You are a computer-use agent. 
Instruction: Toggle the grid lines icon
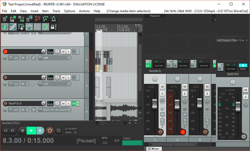point(37,27)
